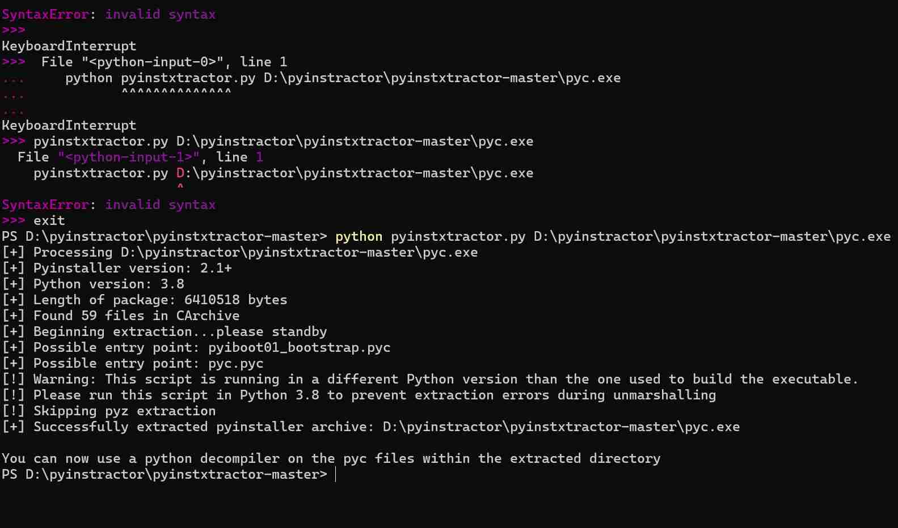
Task: Click the PowerShell prompt at the bottom
Action: point(165,474)
